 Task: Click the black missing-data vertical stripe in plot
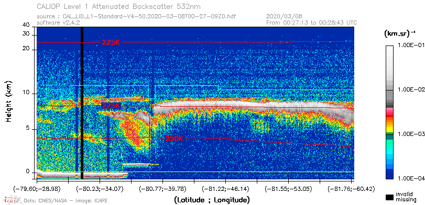coord(82,103)
